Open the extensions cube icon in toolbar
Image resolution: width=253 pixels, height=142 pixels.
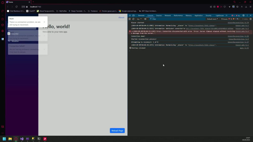click(x=237, y=7)
